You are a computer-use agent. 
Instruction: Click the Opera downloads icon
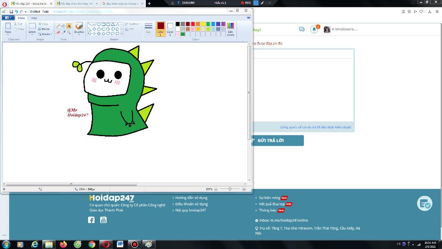(429, 12)
